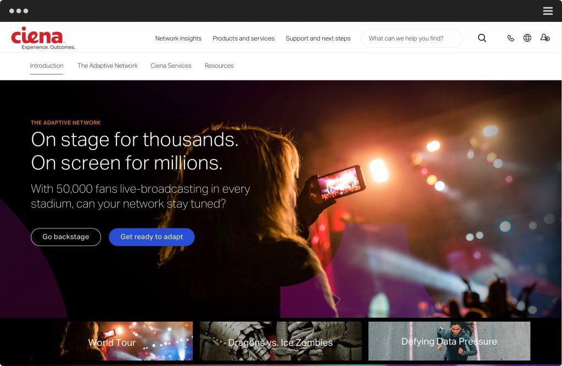Expand the Support and next steps menu
Image resolution: width=562 pixels, height=366 pixels.
(x=318, y=39)
